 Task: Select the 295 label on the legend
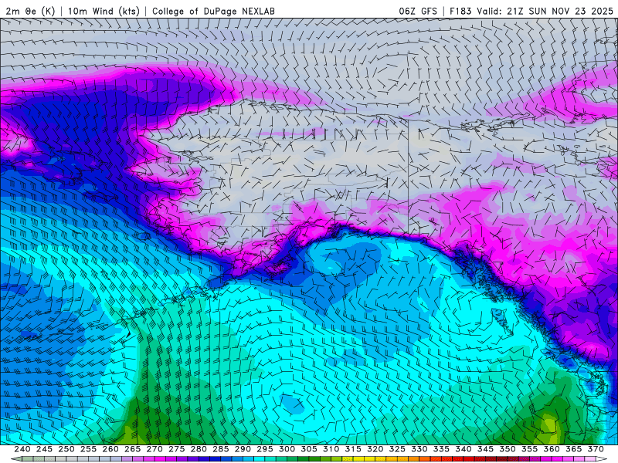click(265, 449)
